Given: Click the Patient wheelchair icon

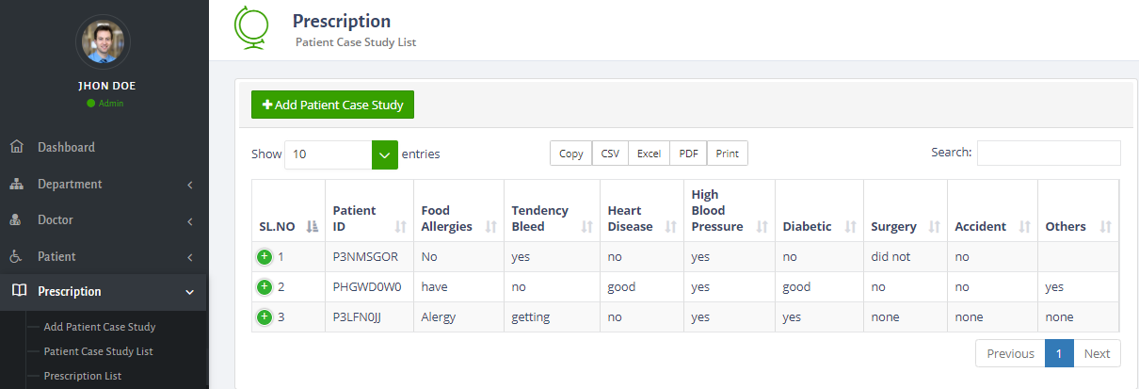Looking at the screenshot, I should point(16,256).
